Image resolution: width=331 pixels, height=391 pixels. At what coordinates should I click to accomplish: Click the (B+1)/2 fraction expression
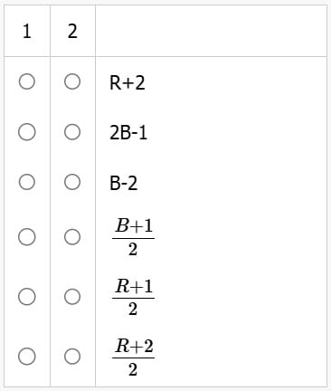tap(134, 237)
